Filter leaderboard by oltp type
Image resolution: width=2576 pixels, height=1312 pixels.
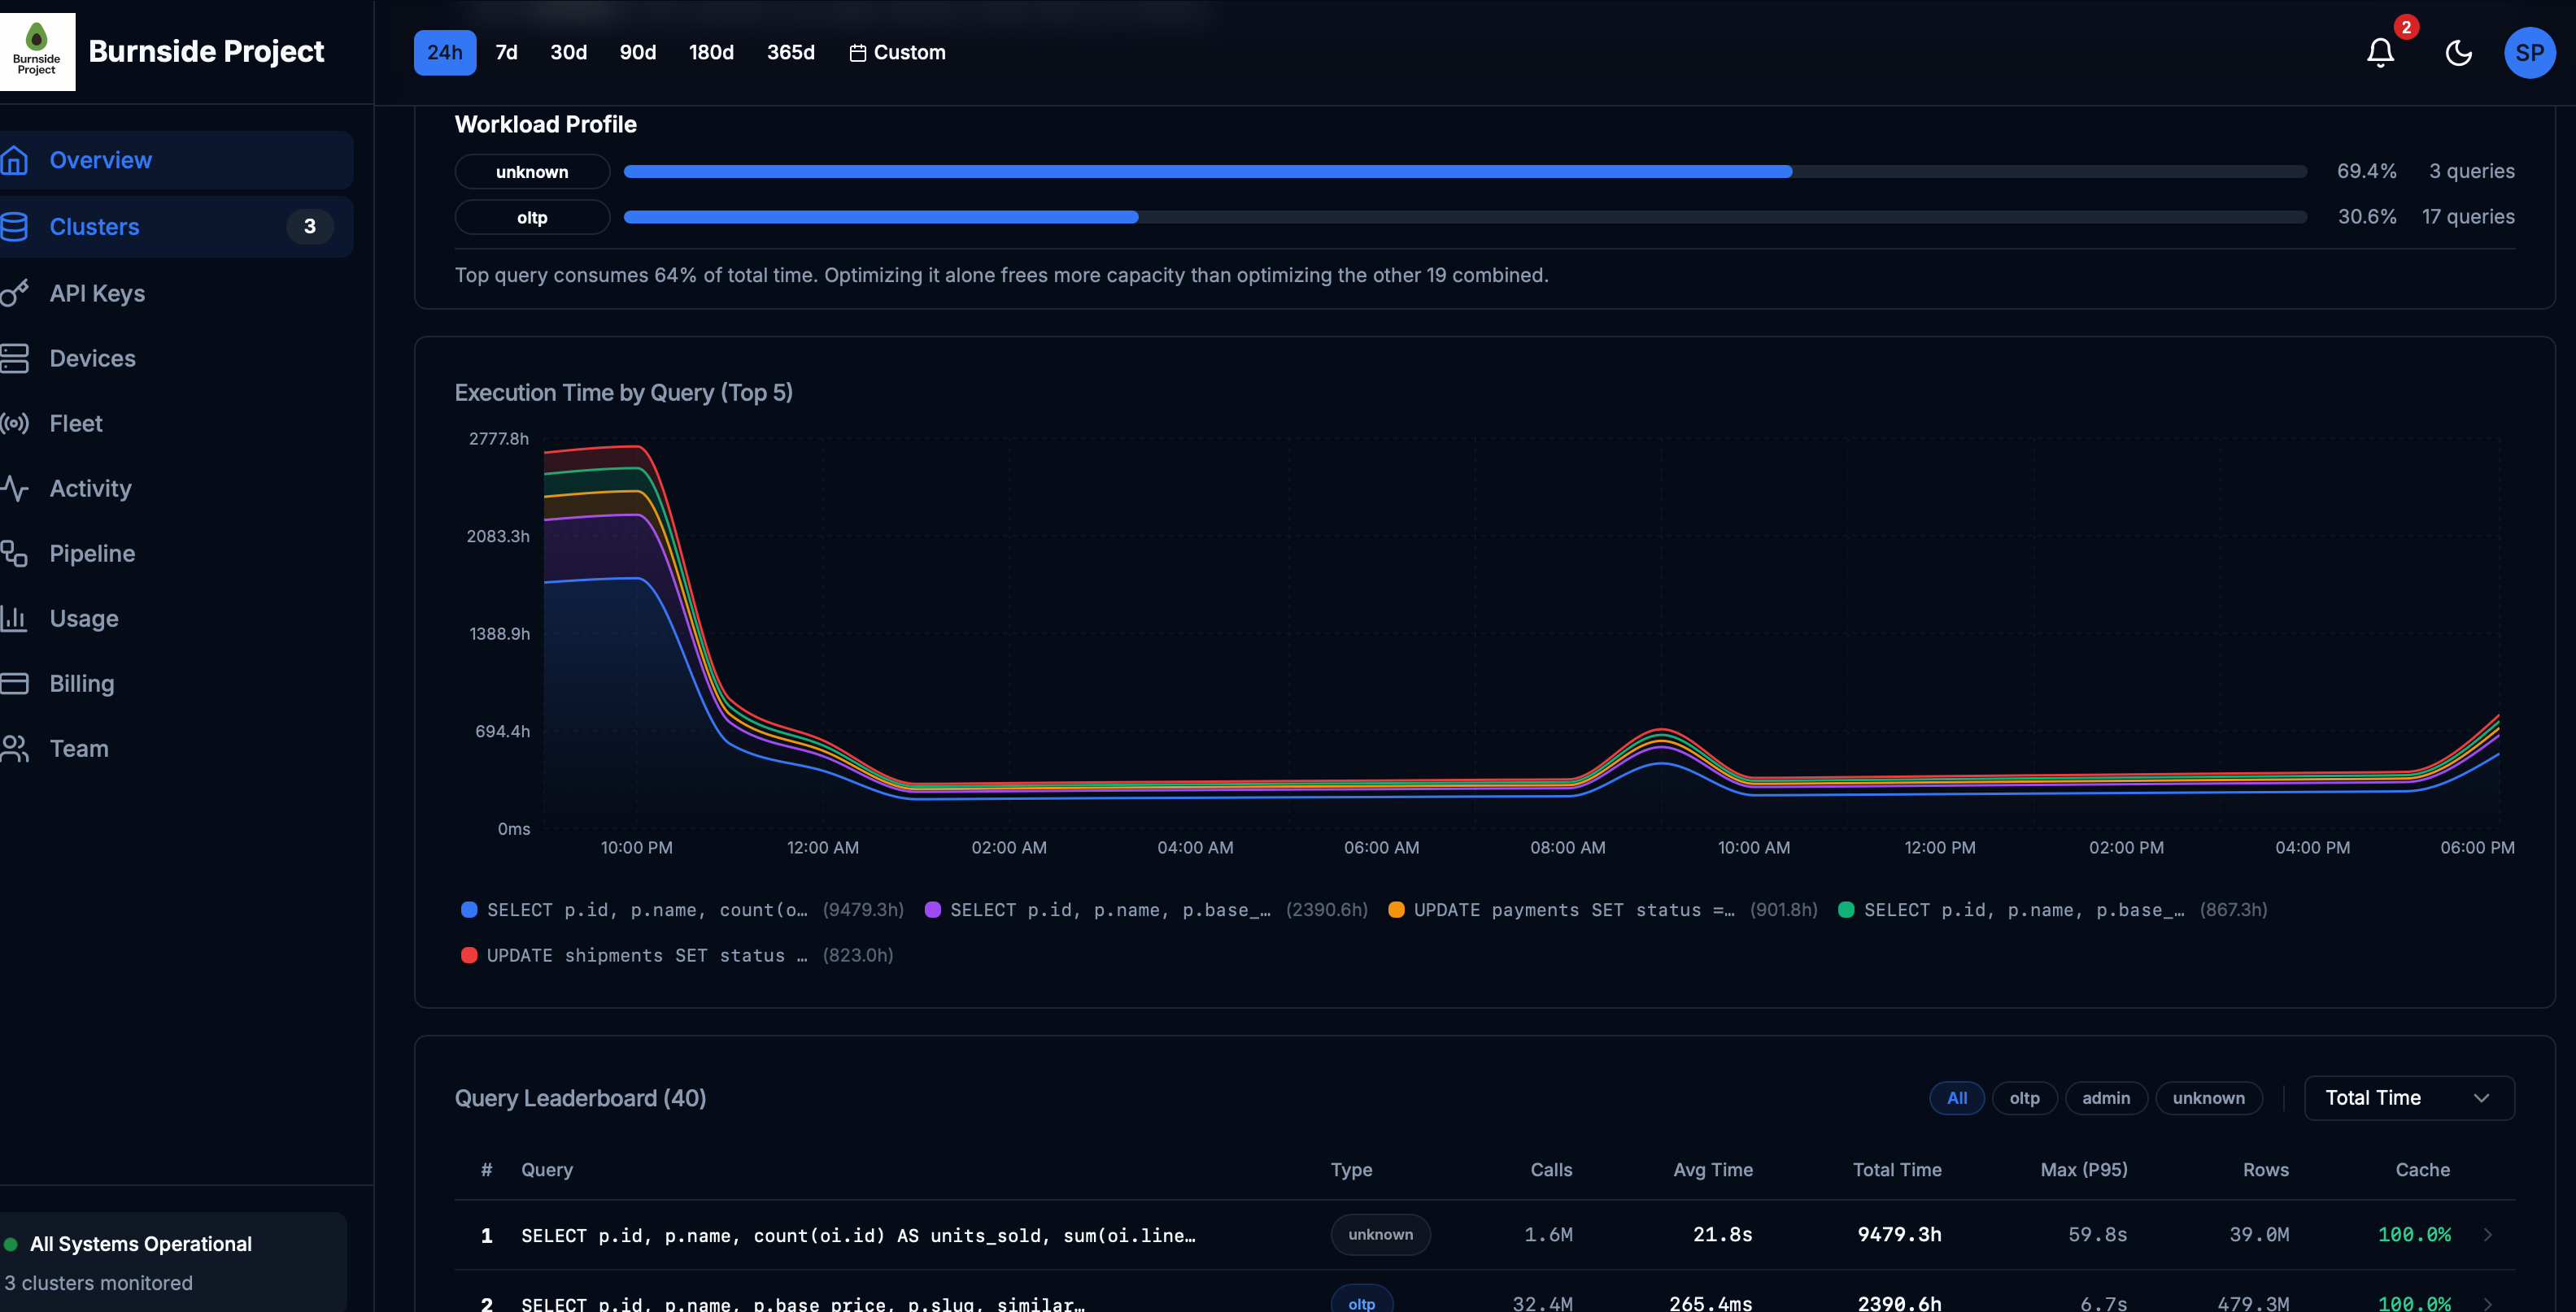tap(2024, 1098)
